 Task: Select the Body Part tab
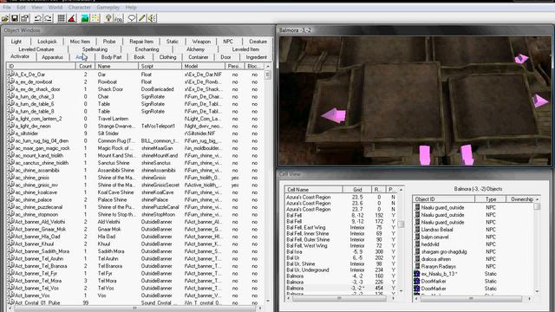111,57
